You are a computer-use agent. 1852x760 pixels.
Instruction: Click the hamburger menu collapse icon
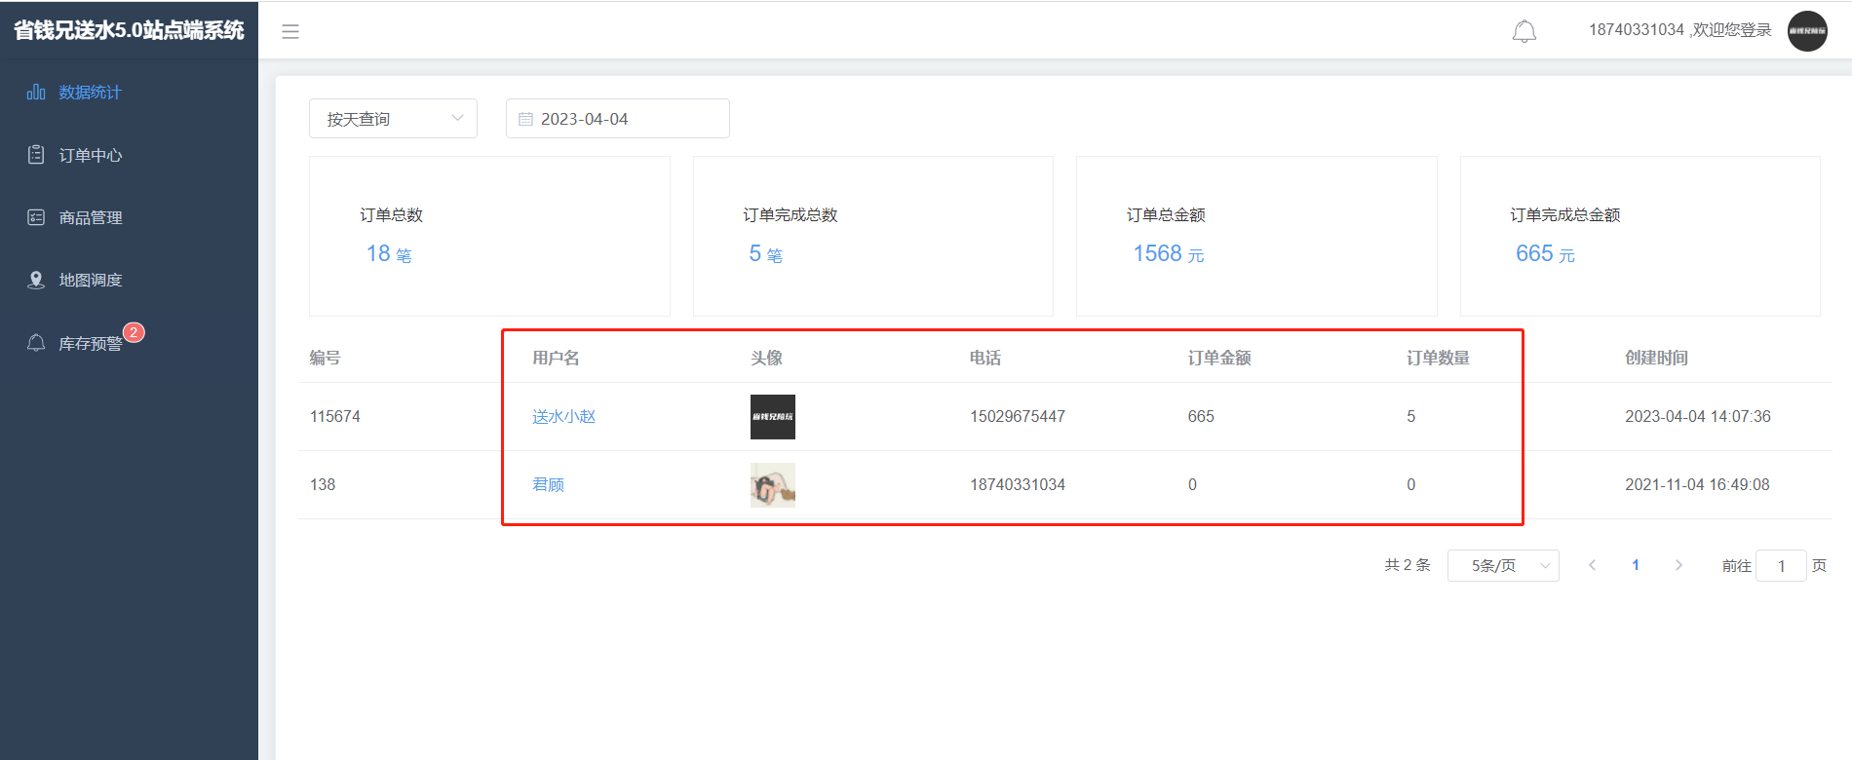point(290,31)
